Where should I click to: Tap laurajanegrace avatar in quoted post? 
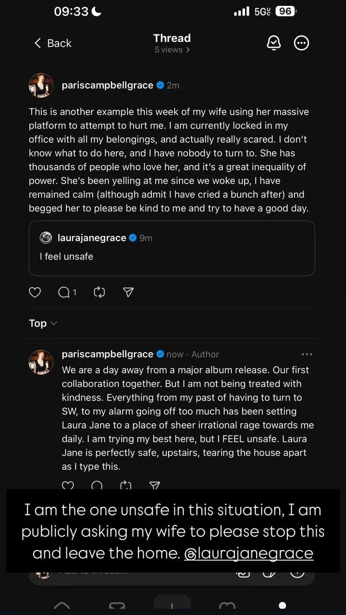tap(46, 238)
